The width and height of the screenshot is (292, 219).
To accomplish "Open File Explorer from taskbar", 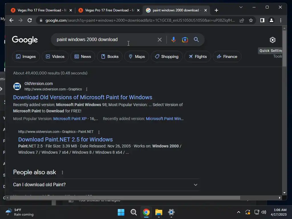I will tap(159, 212).
